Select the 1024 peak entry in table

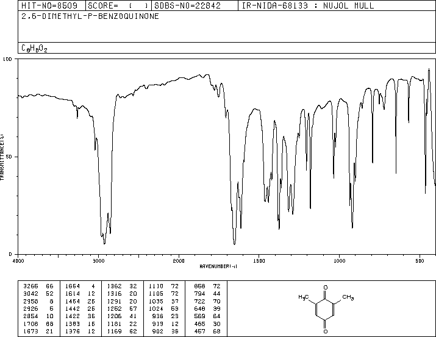click(164, 308)
